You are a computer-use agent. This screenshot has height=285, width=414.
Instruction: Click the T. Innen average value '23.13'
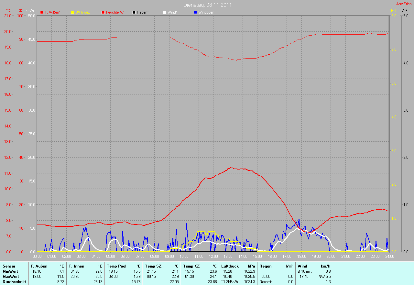[98, 282]
